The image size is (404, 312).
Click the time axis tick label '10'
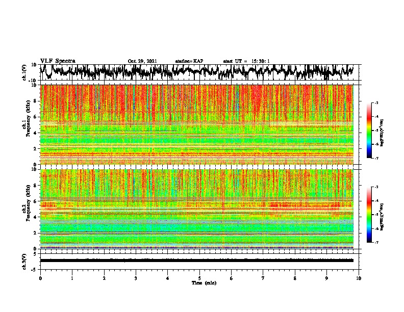[x=359, y=278]
